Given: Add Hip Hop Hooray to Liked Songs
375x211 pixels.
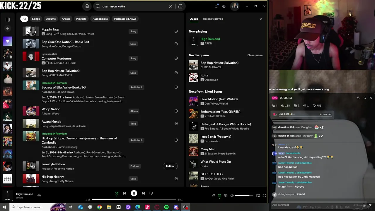Looking at the screenshot, I should pyautogui.click(x=176, y=178).
